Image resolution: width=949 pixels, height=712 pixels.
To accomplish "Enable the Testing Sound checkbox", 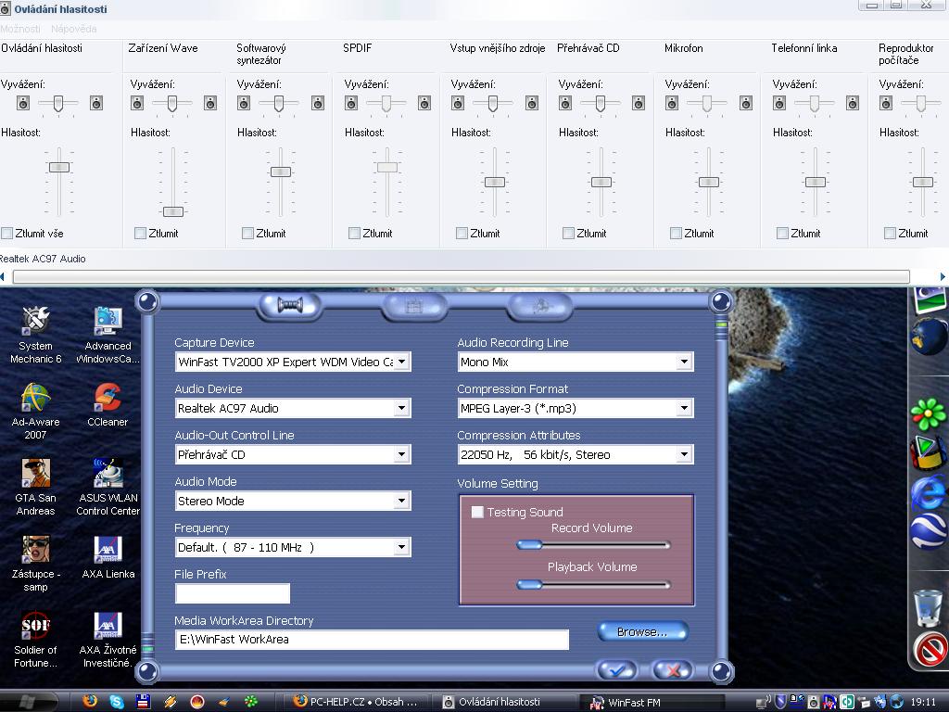I will coord(478,512).
